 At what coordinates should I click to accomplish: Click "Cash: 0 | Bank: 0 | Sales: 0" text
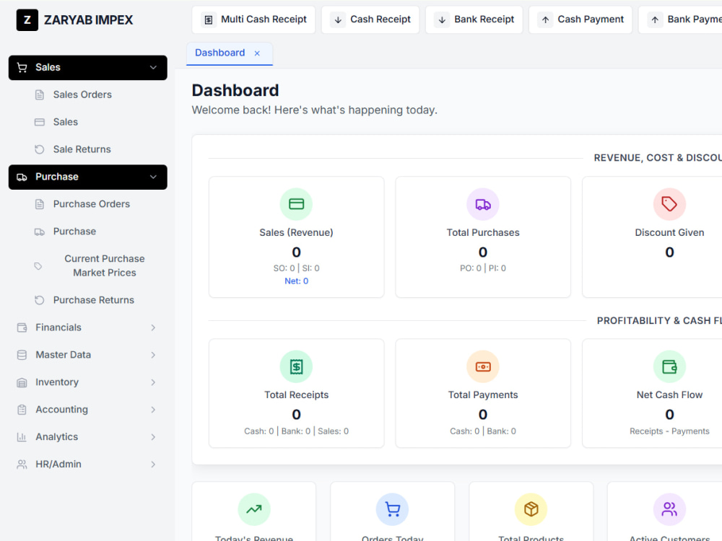pyautogui.click(x=296, y=431)
